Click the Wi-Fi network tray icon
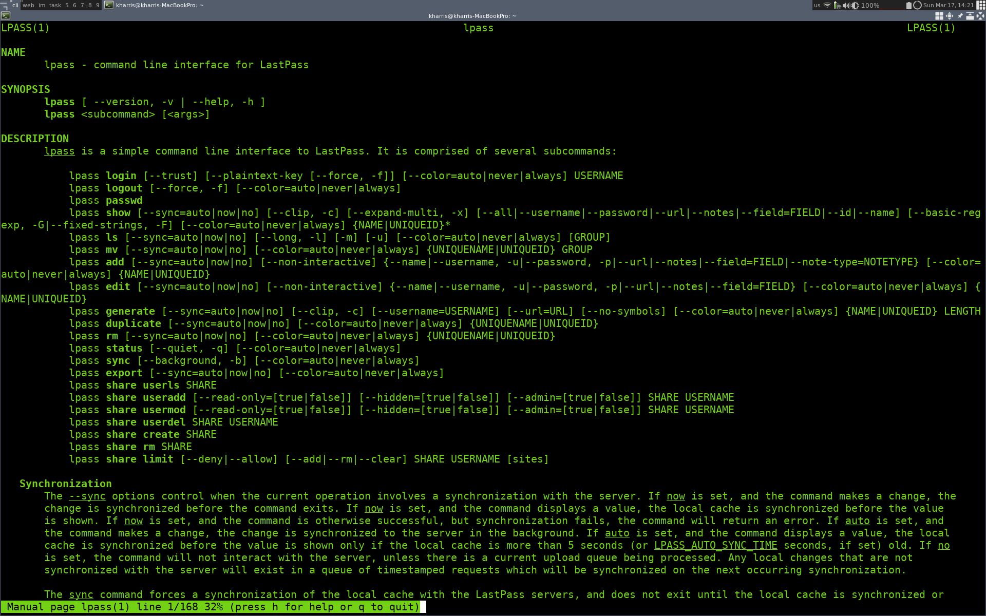 (x=827, y=5)
